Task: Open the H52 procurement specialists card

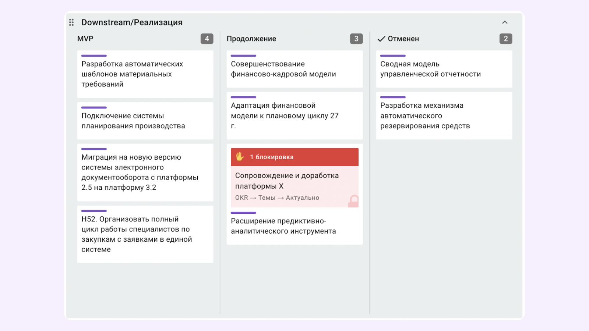Action: (145, 234)
